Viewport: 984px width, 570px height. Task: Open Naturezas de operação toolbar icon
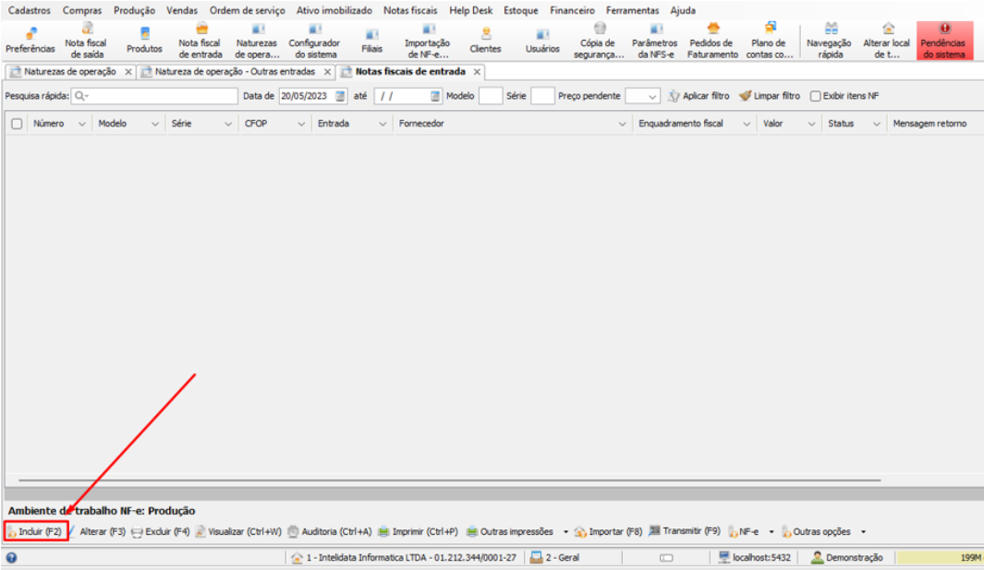pos(257,40)
